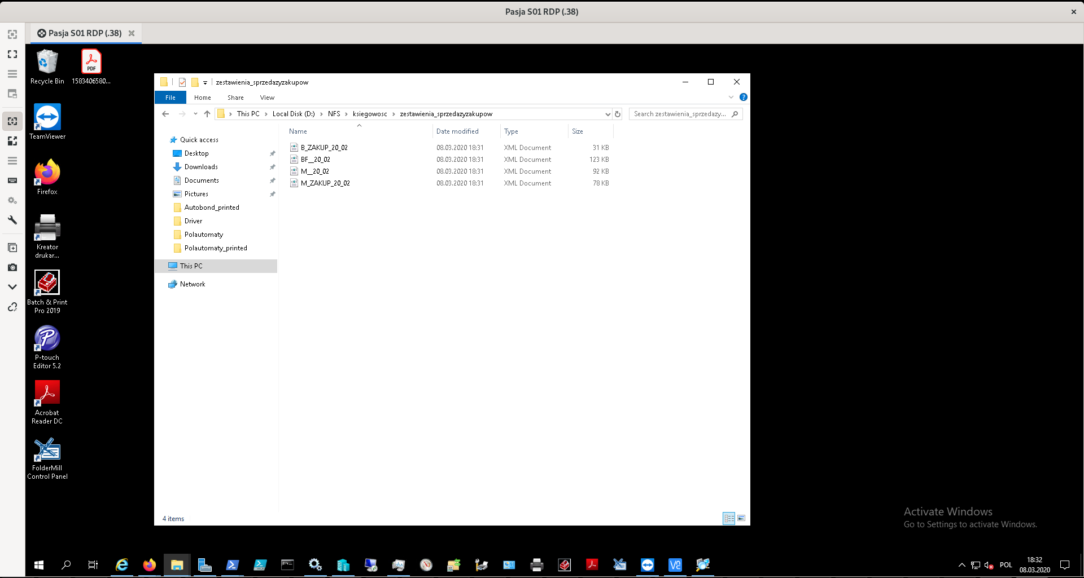Open Internet Explorer from the taskbar
This screenshot has width=1084, height=578.
[x=121, y=564]
